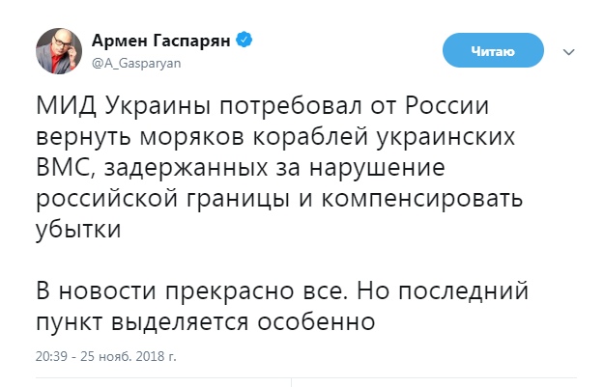This screenshot has height=387, width=604.
Task: Click the word убытки in the tweet
Action: [78, 230]
